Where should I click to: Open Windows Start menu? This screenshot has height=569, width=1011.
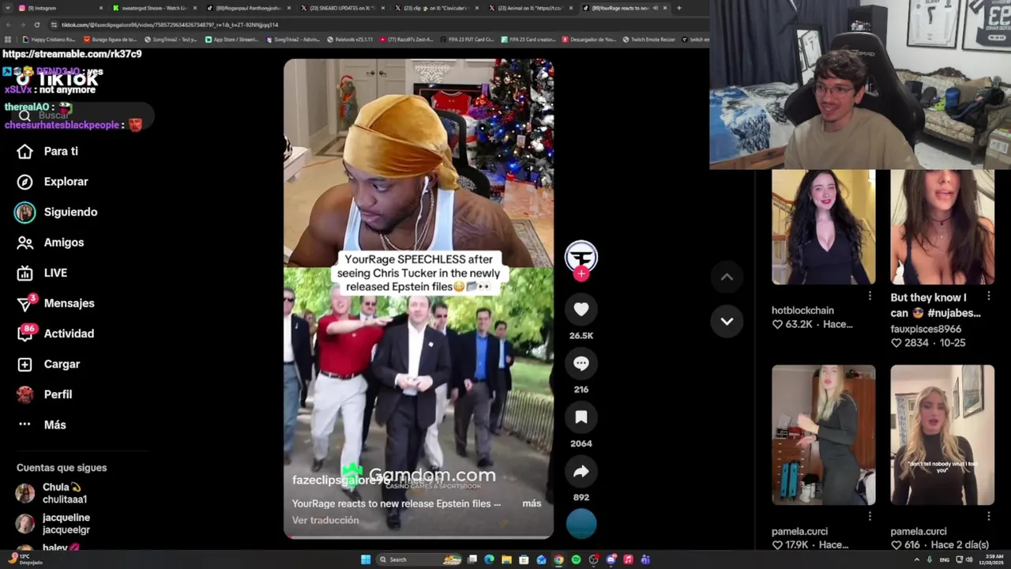point(366,560)
